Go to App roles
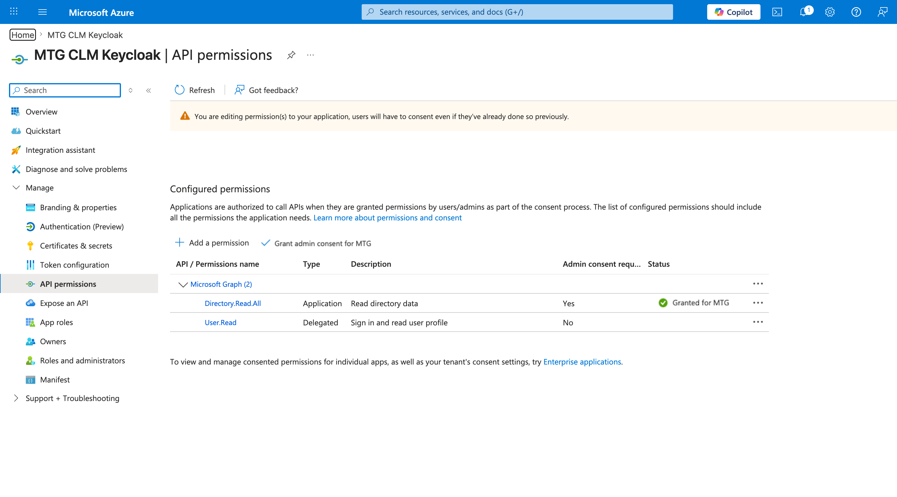 pos(56,322)
